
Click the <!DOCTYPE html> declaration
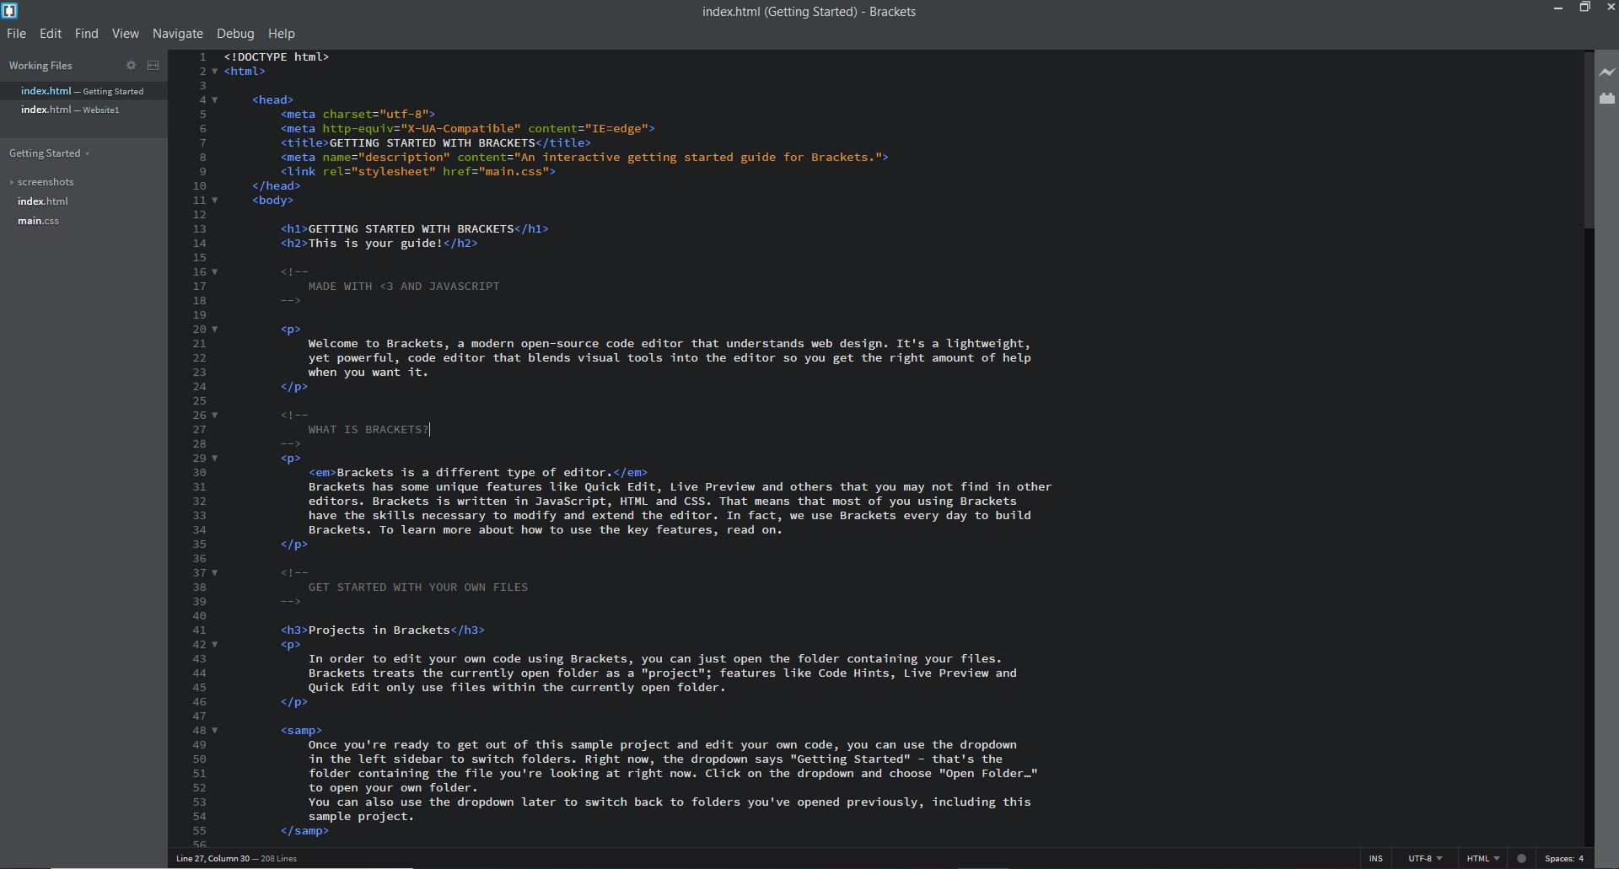pos(277,57)
